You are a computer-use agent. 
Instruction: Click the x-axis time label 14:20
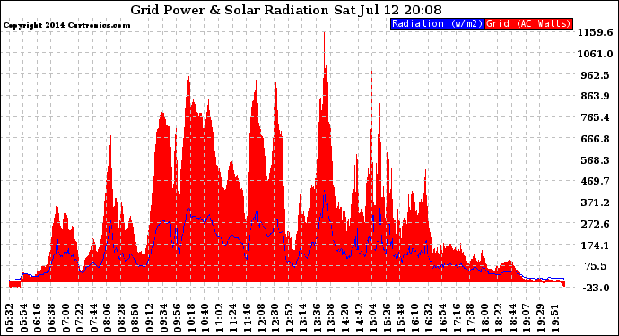pos(344,317)
